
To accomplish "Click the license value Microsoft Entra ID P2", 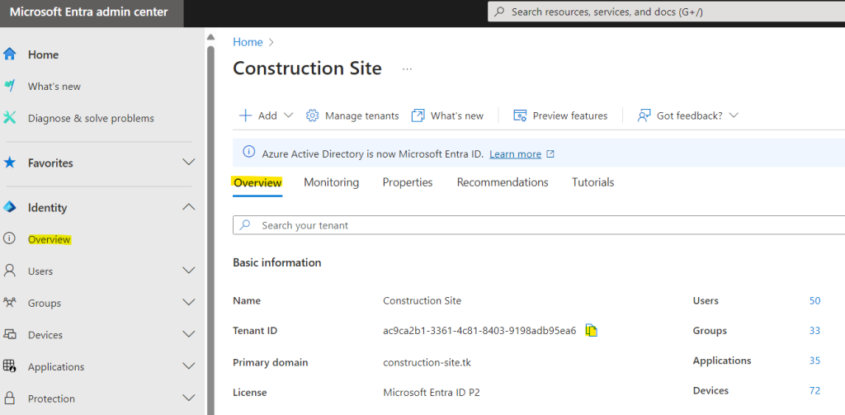I will click(x=432, y=393).
